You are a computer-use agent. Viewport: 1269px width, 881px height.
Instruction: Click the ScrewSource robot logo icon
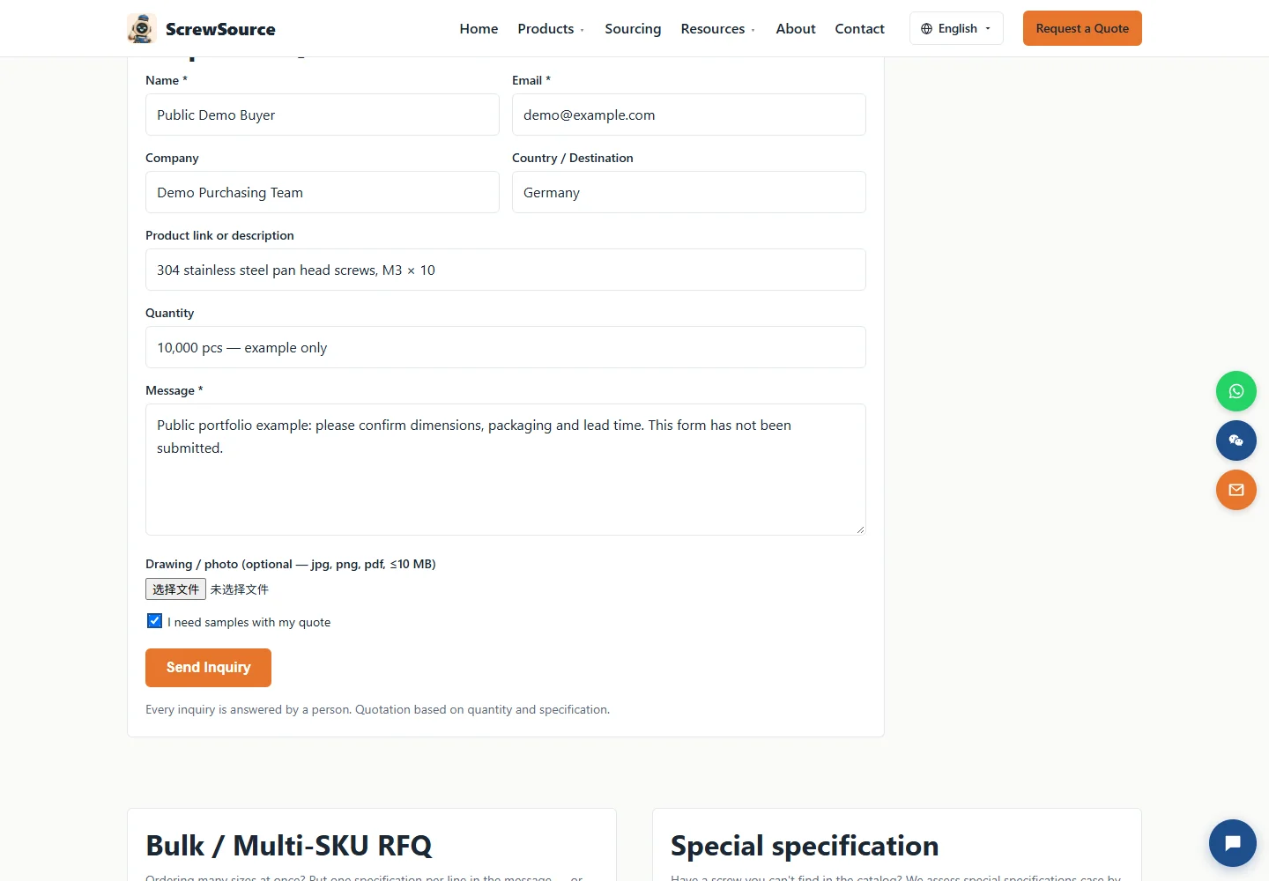142,28
